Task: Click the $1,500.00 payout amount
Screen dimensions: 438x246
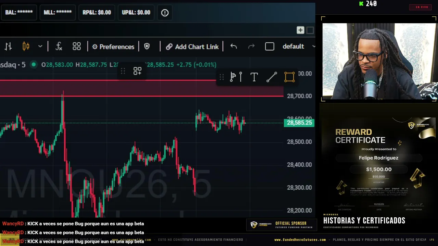Action: (379, 169)
